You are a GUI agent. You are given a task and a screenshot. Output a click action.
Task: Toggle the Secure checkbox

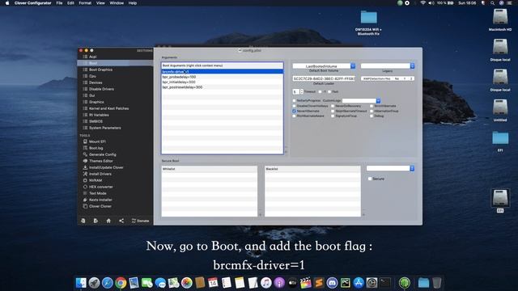click(x=370, y=179)
